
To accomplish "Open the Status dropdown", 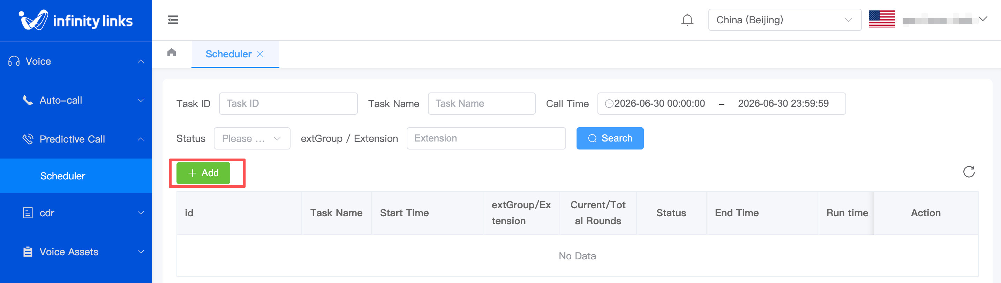I will (x=252, y=138).
